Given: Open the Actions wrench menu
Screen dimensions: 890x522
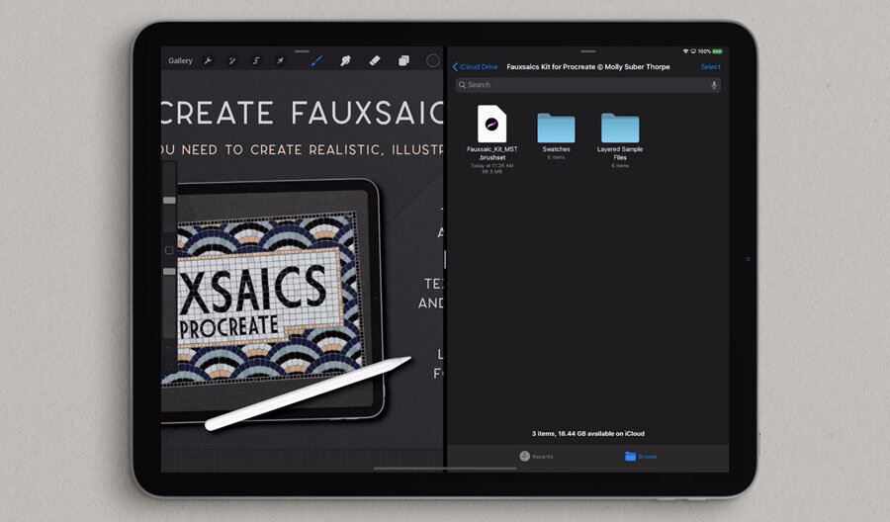Looking at the screenshot, I should [208, 60].
